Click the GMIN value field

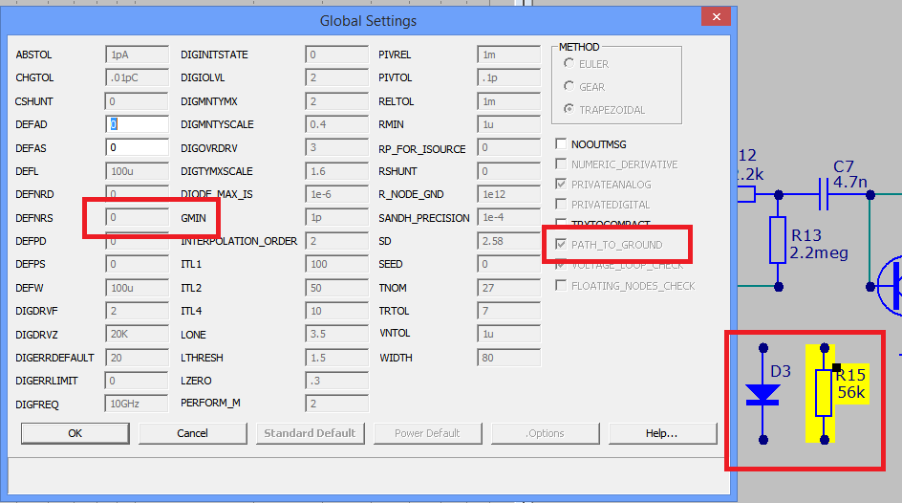(x=337, y=218)
